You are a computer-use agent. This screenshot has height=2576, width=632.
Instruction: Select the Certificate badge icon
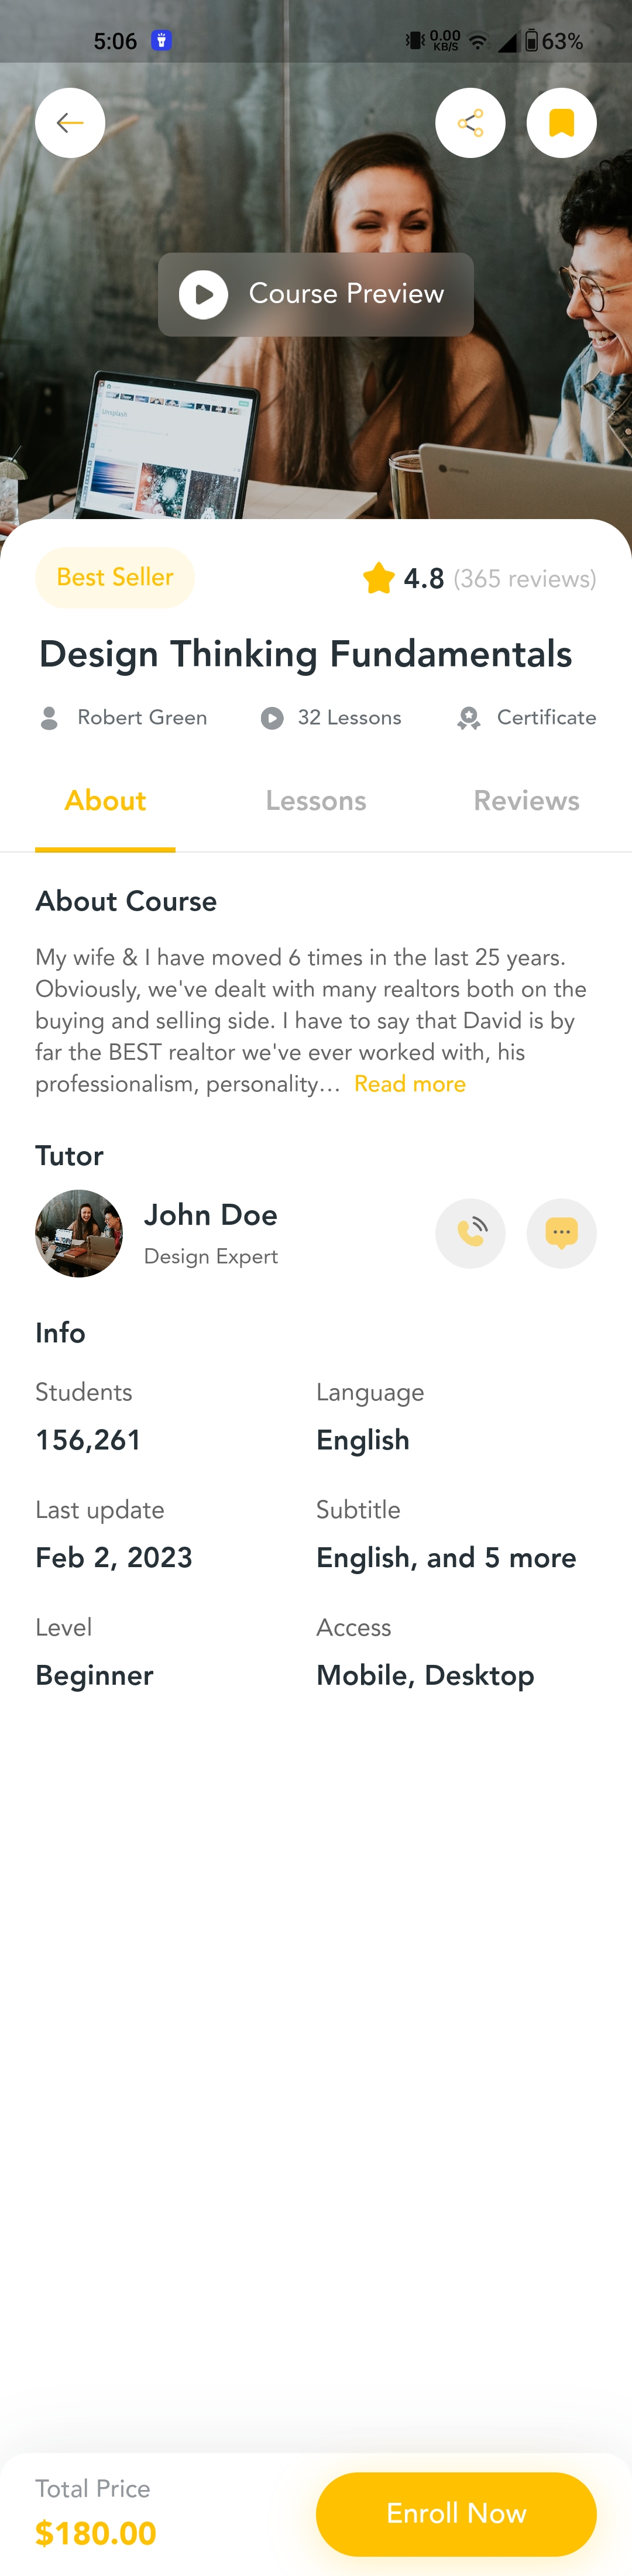468,718
